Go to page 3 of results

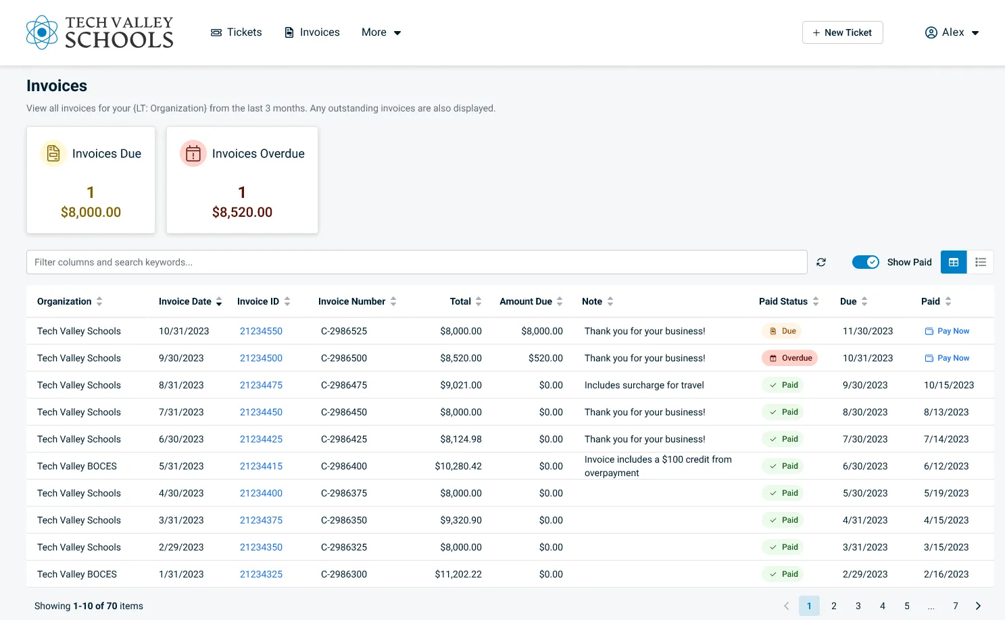pos(858,606)
